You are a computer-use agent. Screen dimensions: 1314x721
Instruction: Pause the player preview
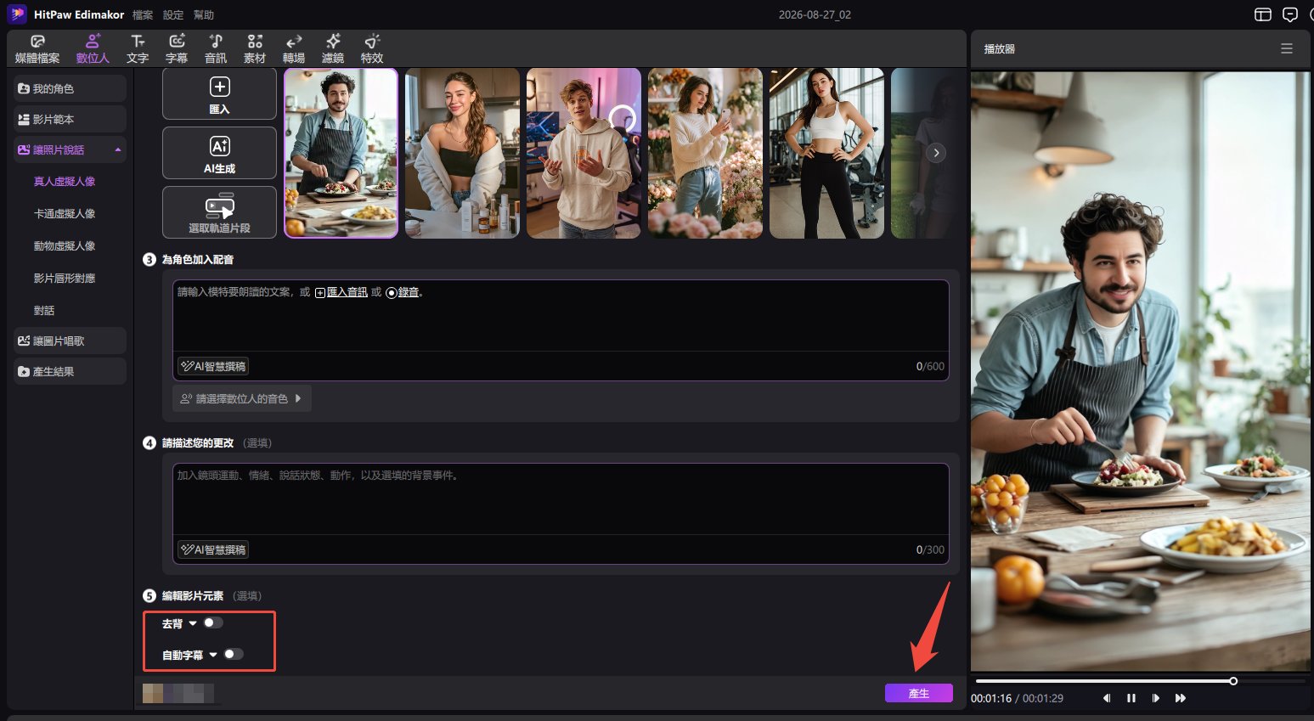[x=1131, y=698]
